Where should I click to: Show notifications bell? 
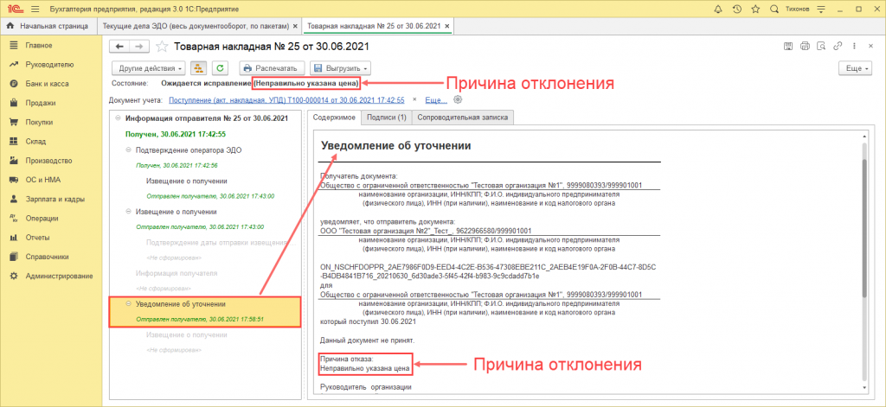click(718, 9)
